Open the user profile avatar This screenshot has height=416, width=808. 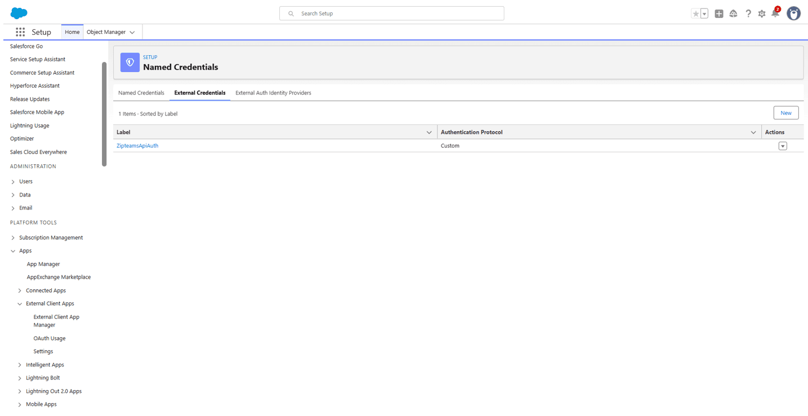tap(793, 14)
